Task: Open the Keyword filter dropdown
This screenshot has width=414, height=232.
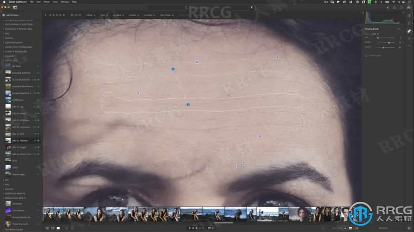Action: point(118,15)
